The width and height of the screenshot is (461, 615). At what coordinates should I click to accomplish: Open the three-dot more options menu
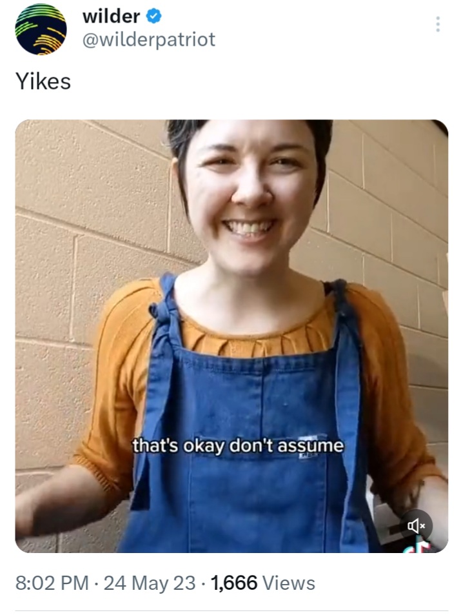point(438,25)
